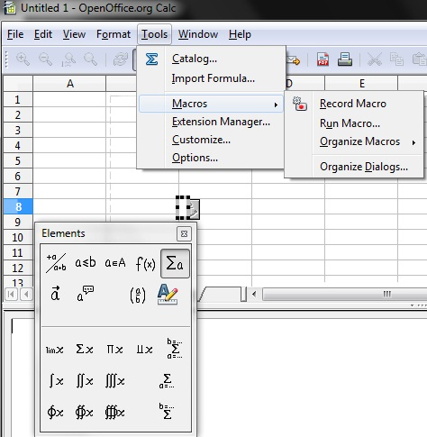The height and width of the screenshot is (437, 427).
Task: Insert the product symbol
Action: click(x=114, y=350)
